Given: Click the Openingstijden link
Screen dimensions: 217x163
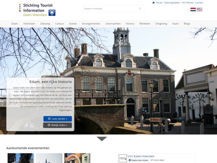Looking at the screenshot, I should (x=172, y=3).
